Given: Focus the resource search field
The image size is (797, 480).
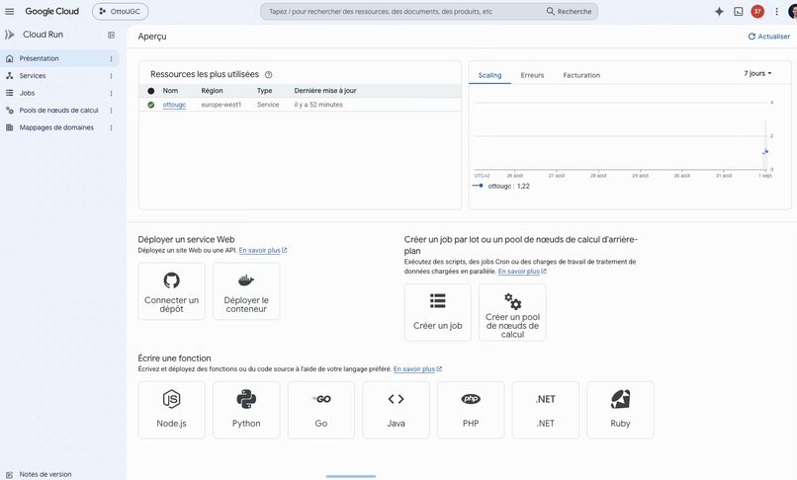Looking at the screenshot, I should pyautogui.click(x=401, y=11).
